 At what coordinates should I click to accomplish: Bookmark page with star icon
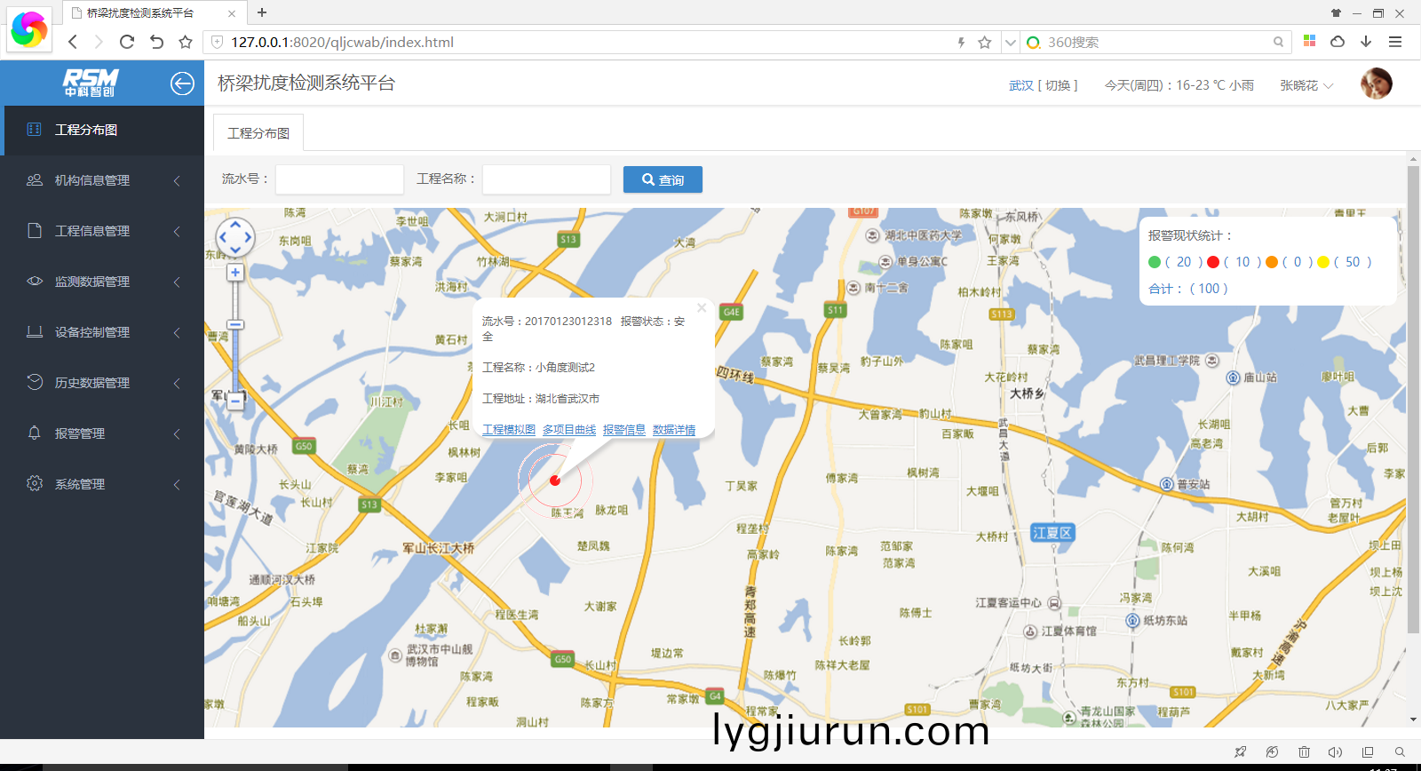click(984, 43)
